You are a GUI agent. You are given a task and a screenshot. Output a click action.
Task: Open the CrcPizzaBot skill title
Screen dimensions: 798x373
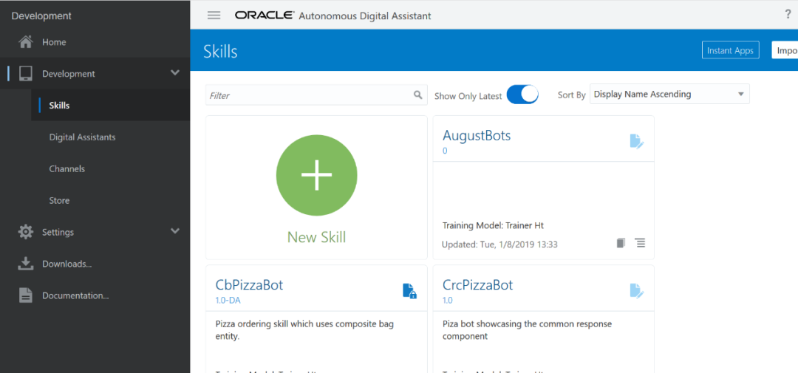(x=478, y=284)
